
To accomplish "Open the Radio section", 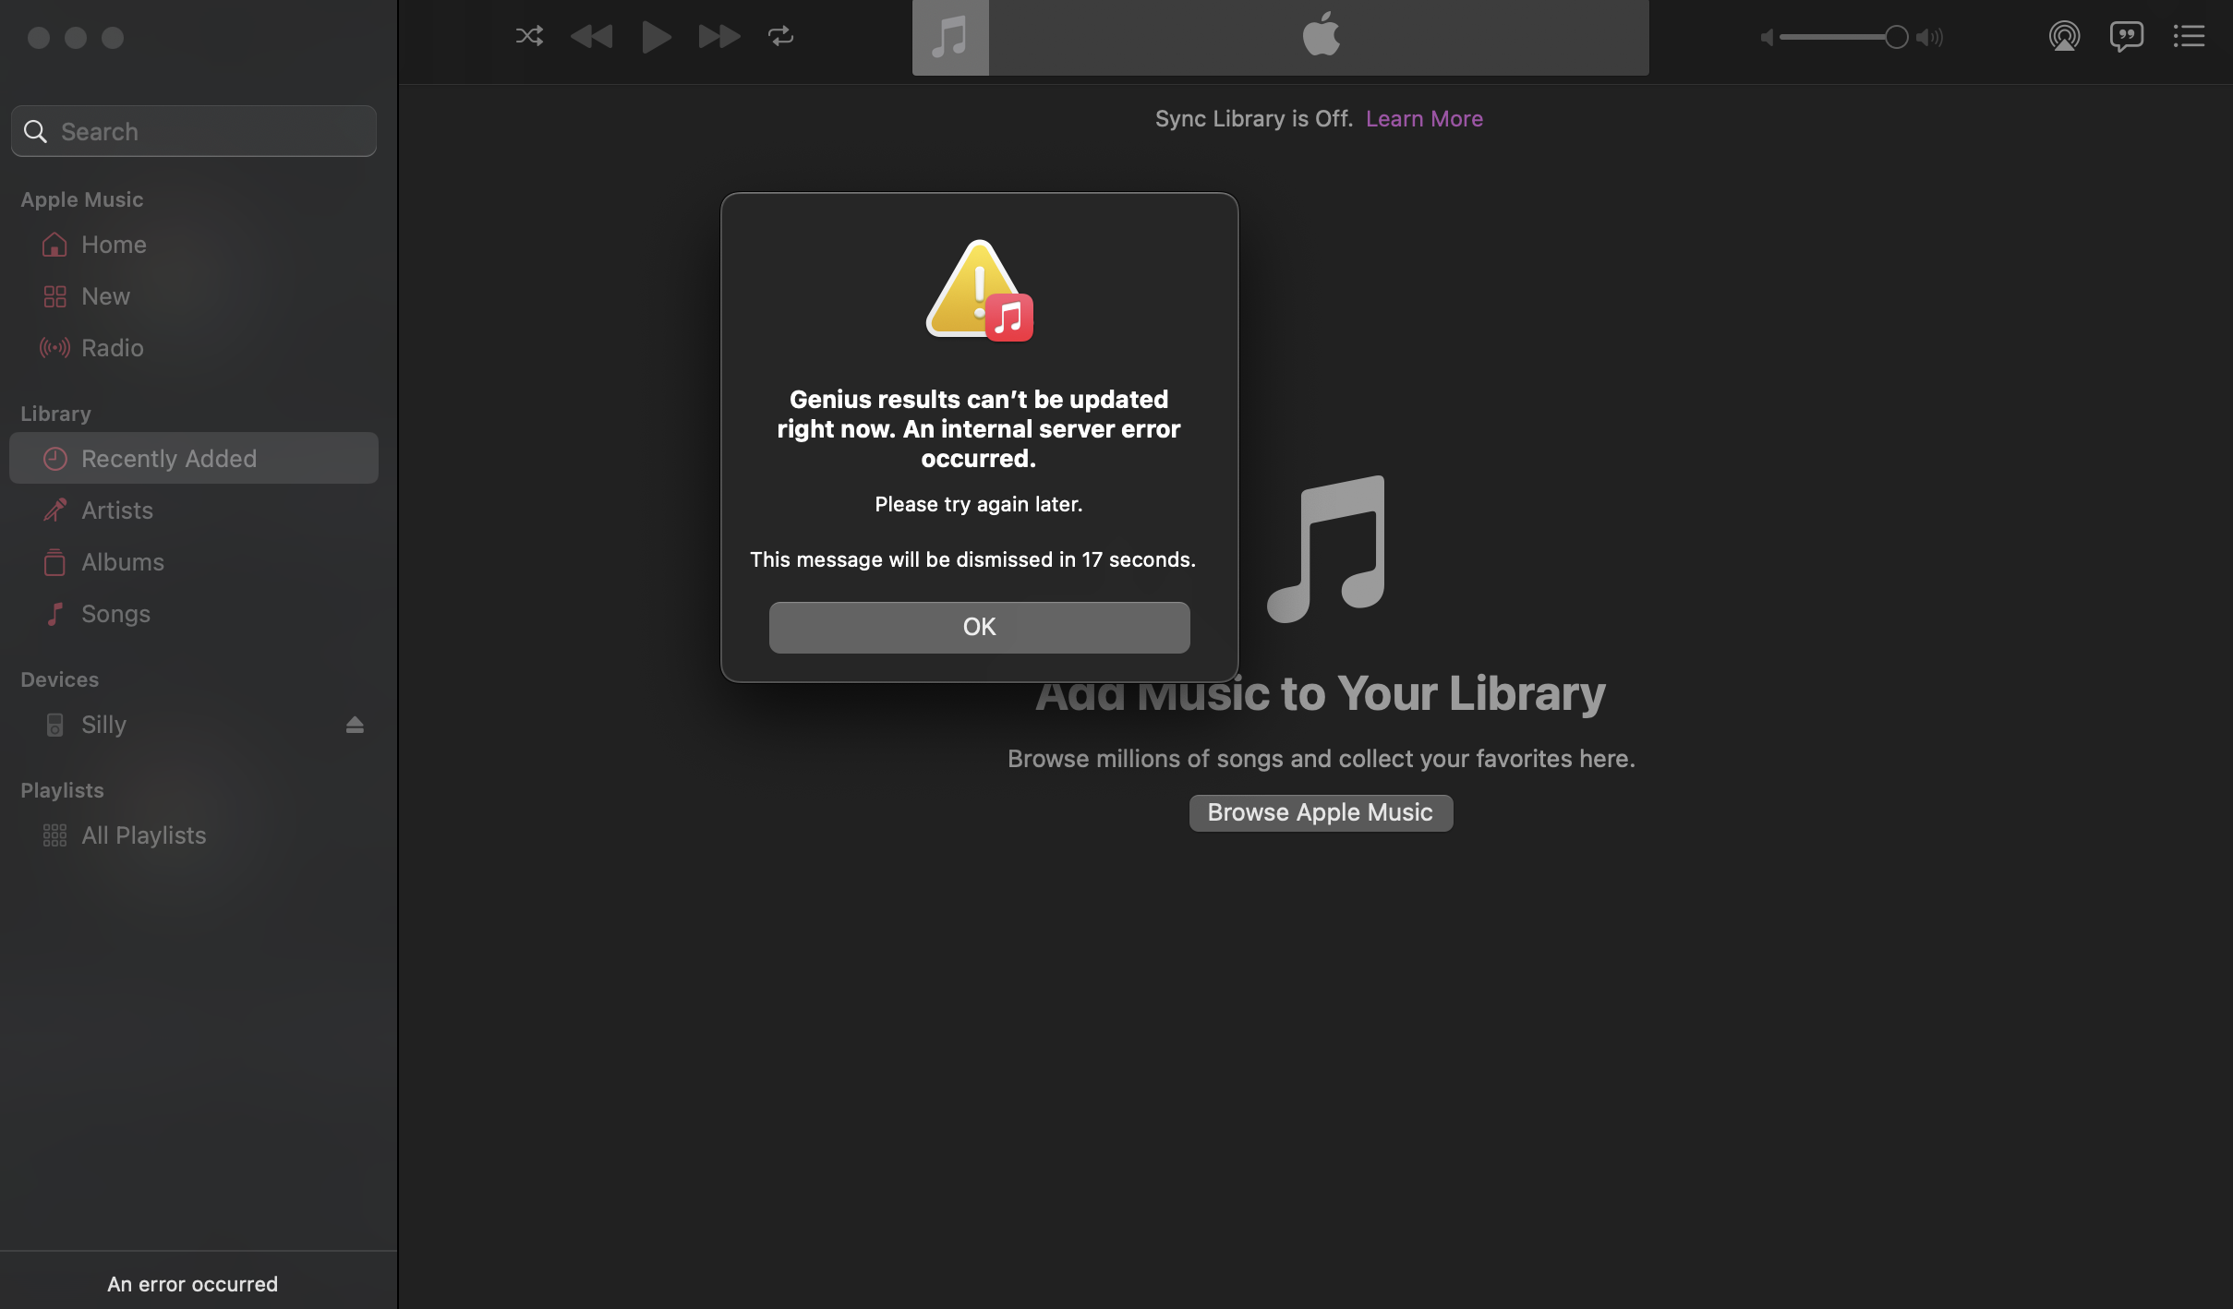I will 112,348.
